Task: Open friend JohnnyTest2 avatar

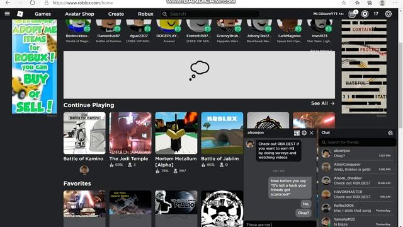Action: tap(259, 26)
